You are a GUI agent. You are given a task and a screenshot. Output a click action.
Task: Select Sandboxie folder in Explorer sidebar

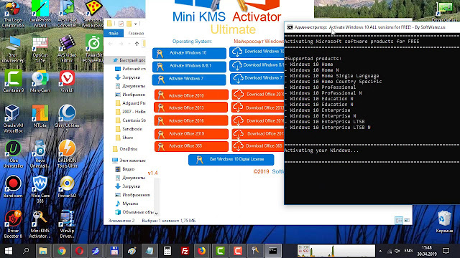[129, 129]
